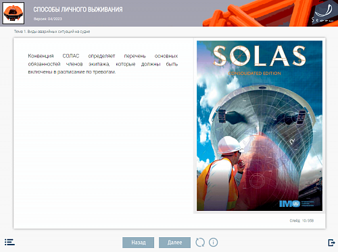
Task: Open the info icon beside reload
Action: click(213, 243)
